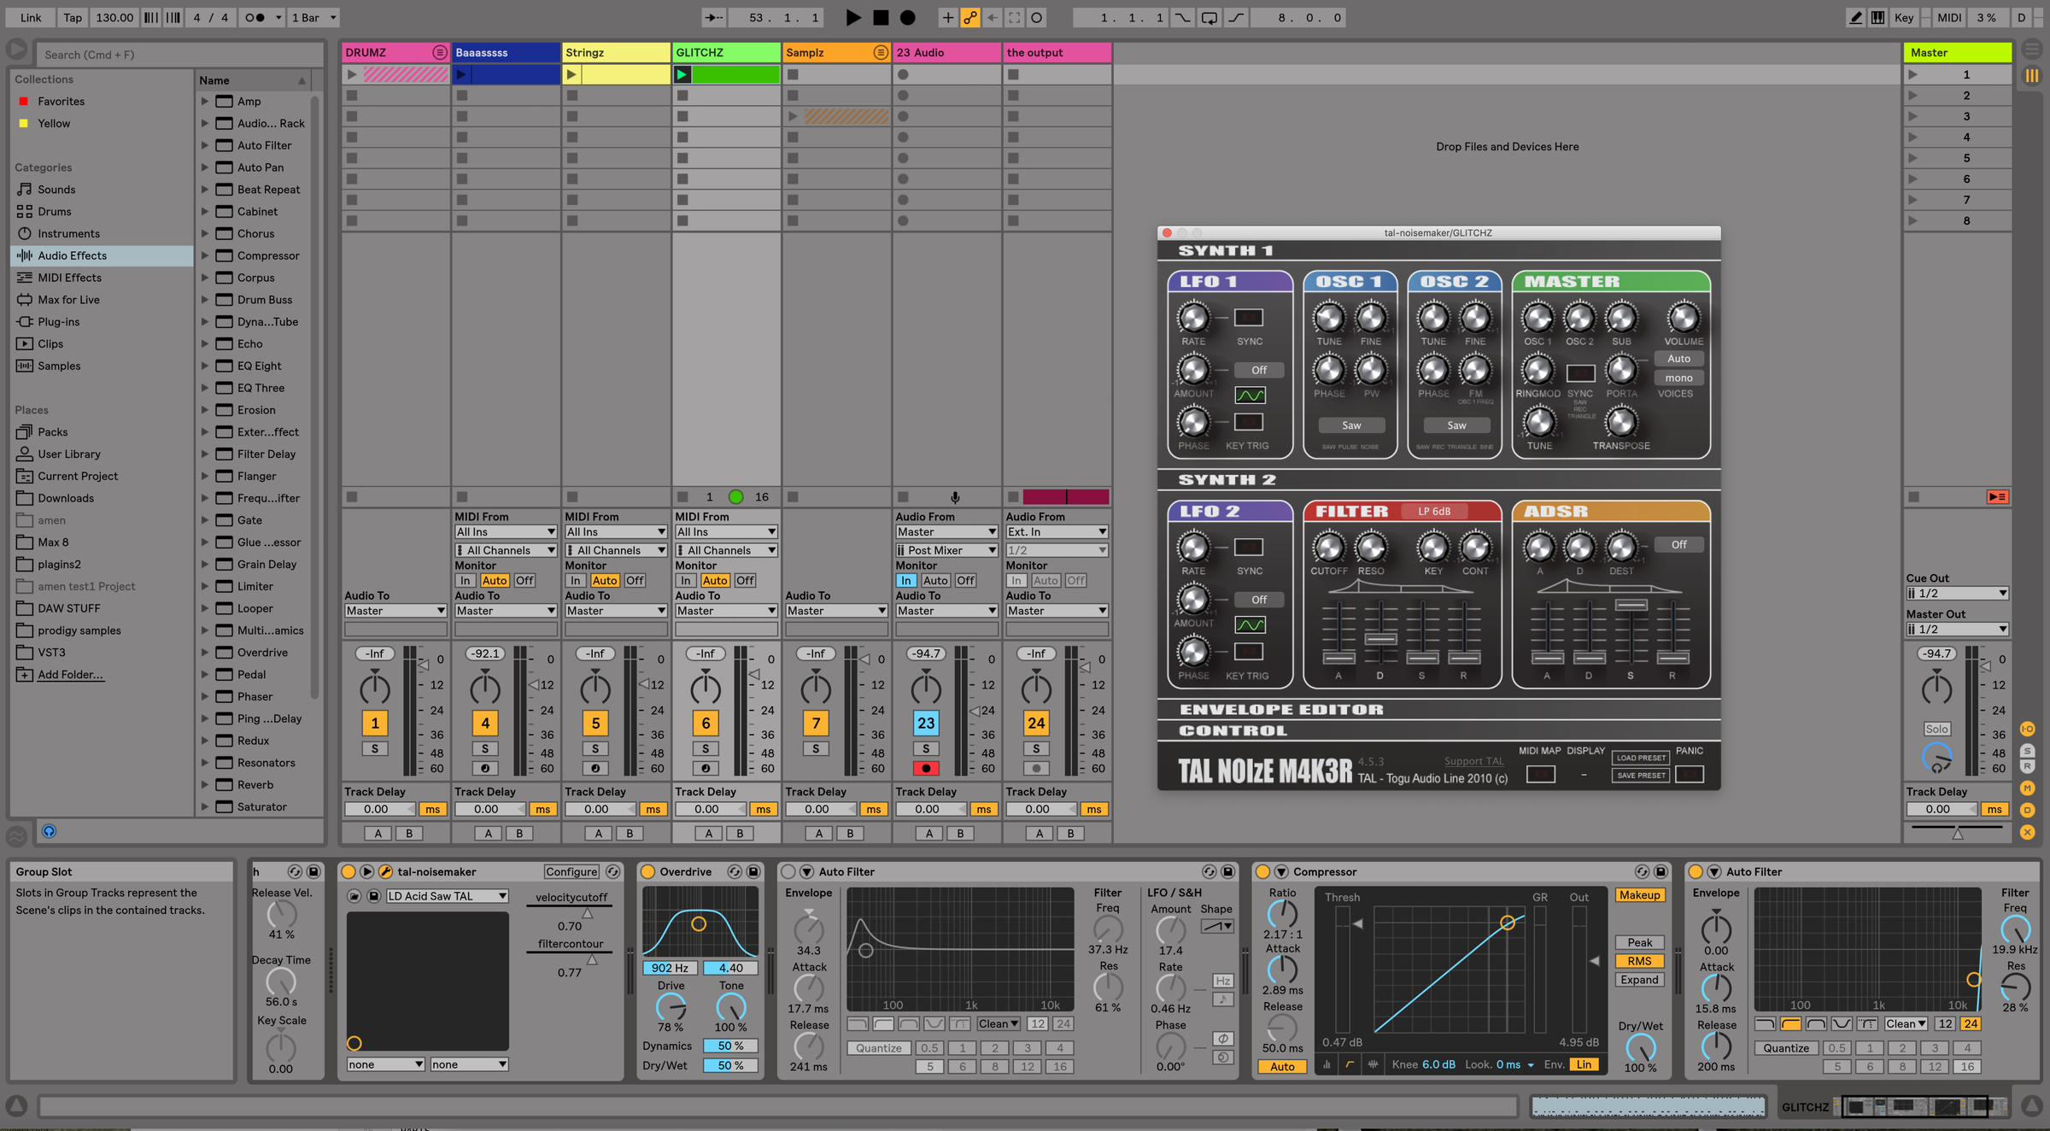Click the transport Play button
The width and height of the screenshot is (2050, 1131).
(852, 17)
